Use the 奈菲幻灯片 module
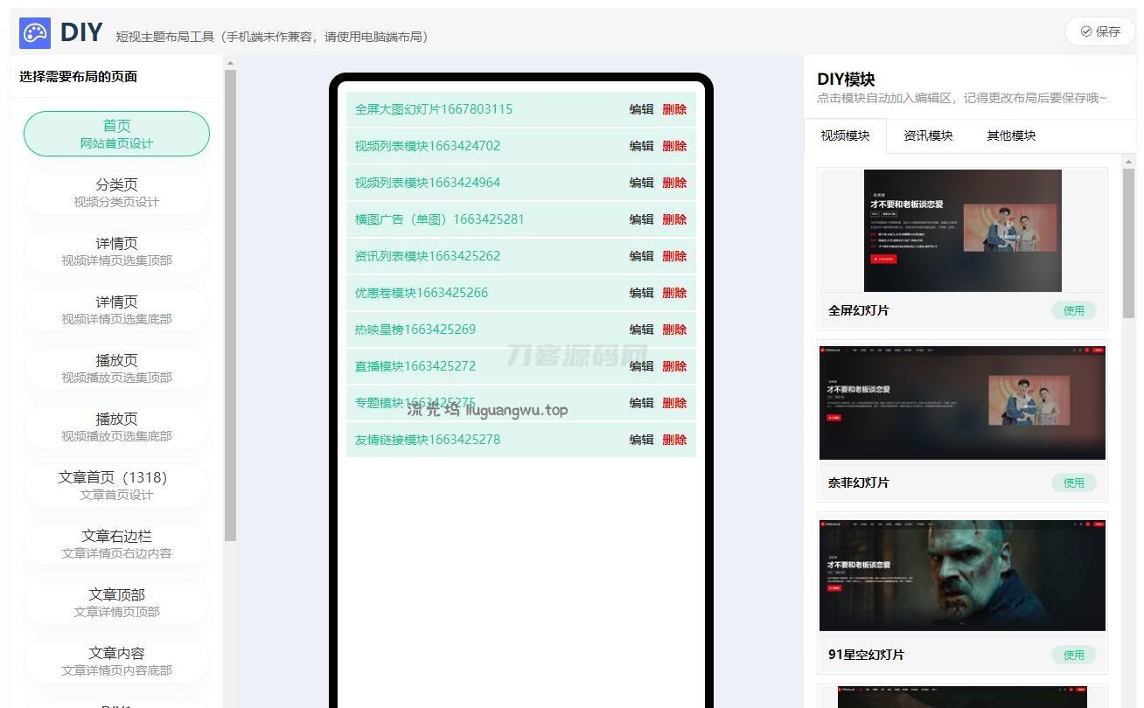 click(1073, 482)
